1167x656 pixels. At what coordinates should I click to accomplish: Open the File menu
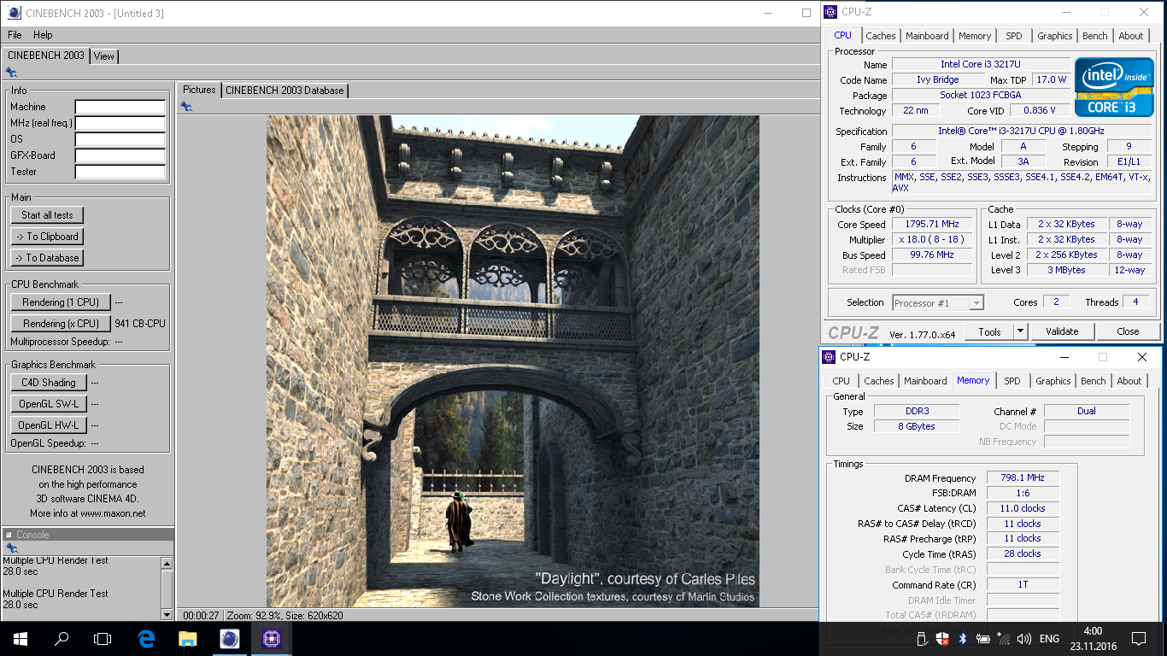point(15,35)
